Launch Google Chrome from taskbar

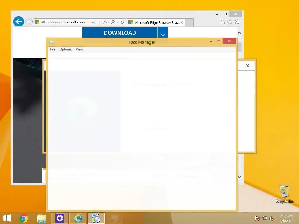point(24,218)
